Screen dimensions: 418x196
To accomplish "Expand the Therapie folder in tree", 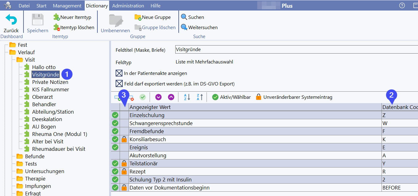I will 20,179.
